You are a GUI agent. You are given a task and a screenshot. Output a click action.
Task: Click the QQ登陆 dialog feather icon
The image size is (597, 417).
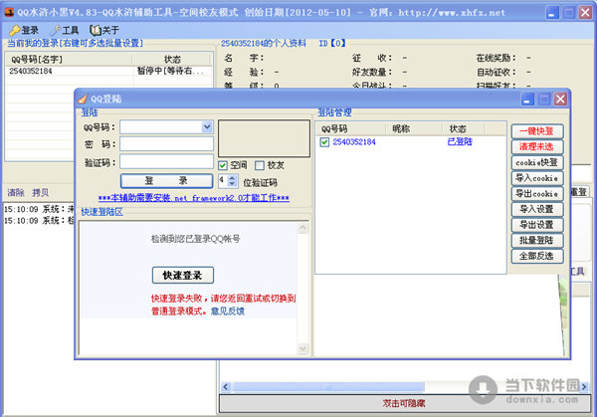click(83, 99)
